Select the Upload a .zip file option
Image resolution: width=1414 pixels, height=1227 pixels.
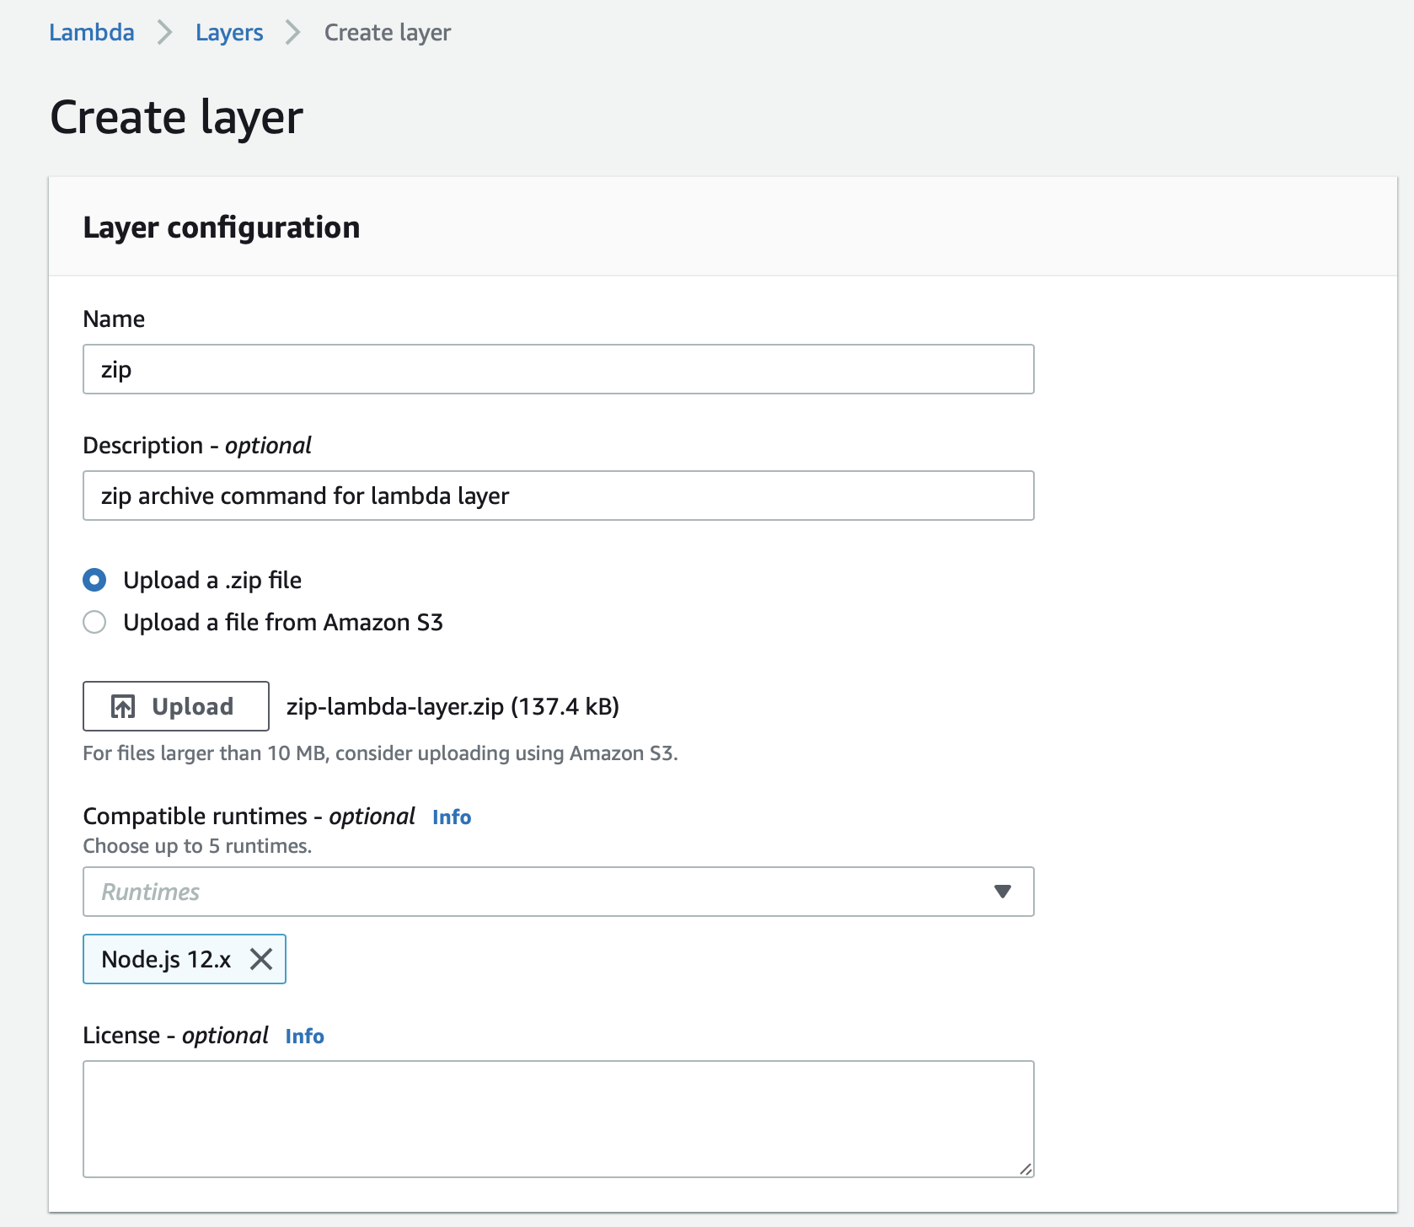(x=94, y=580)
